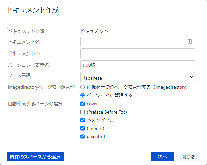Image resolution: width=207 pixels, height=165 pixels.
Task: Click the autofill icon in ドキュメント名 field
Action: (190, 42)
